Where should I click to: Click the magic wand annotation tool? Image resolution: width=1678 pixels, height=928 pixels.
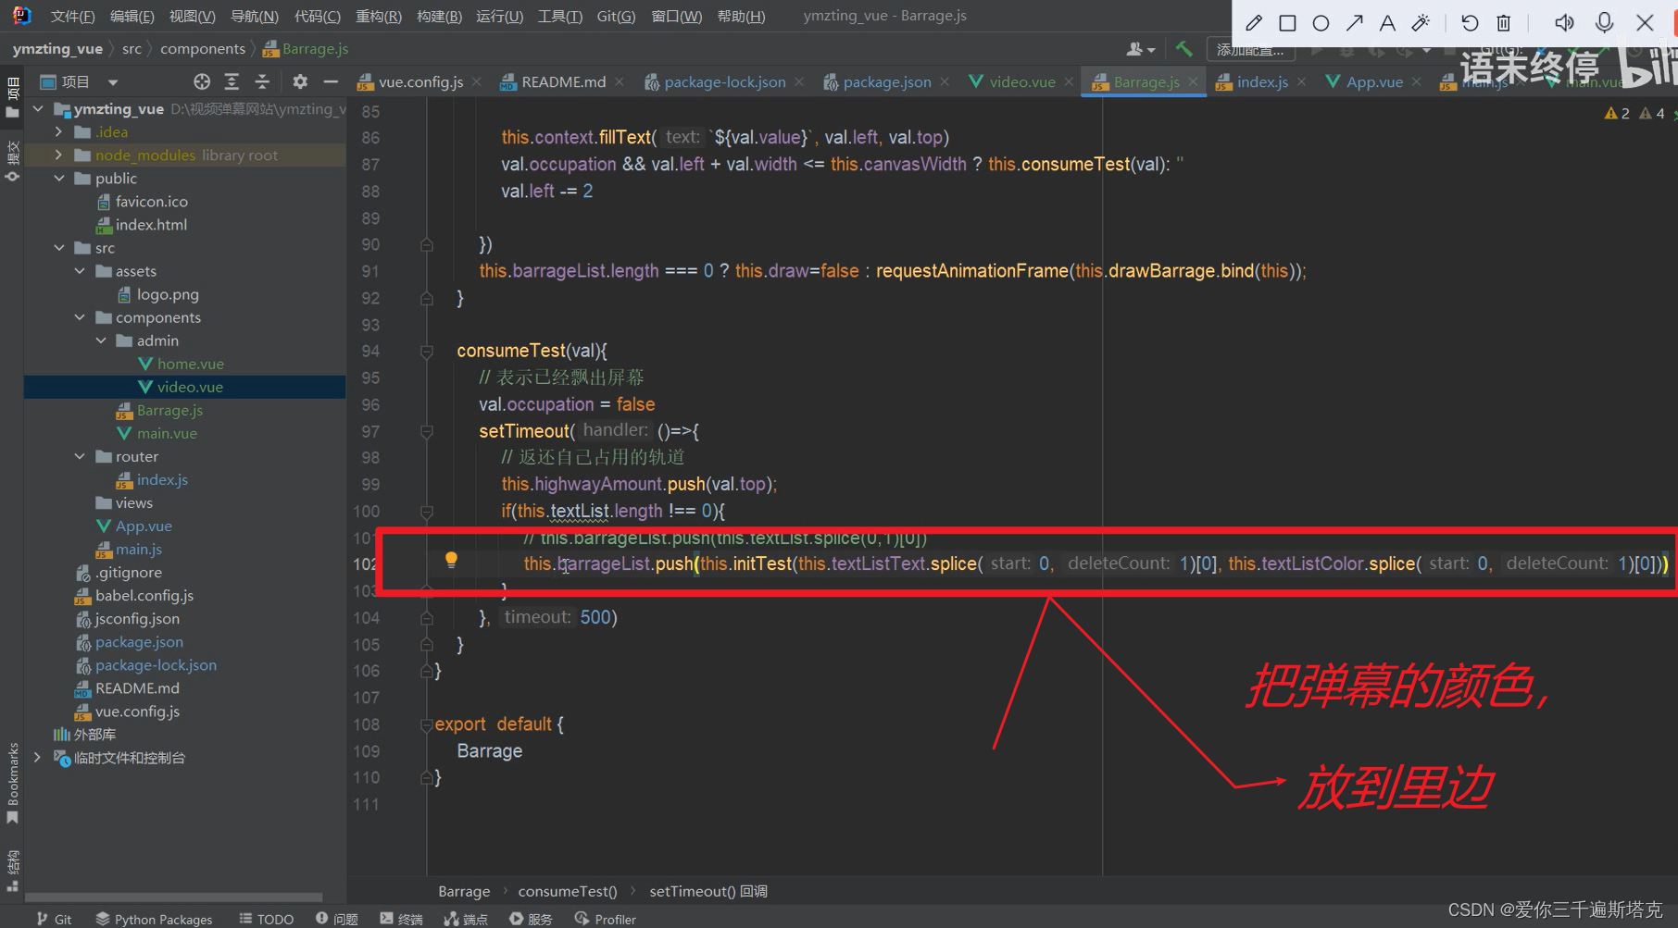click(x=1421, y=23)
